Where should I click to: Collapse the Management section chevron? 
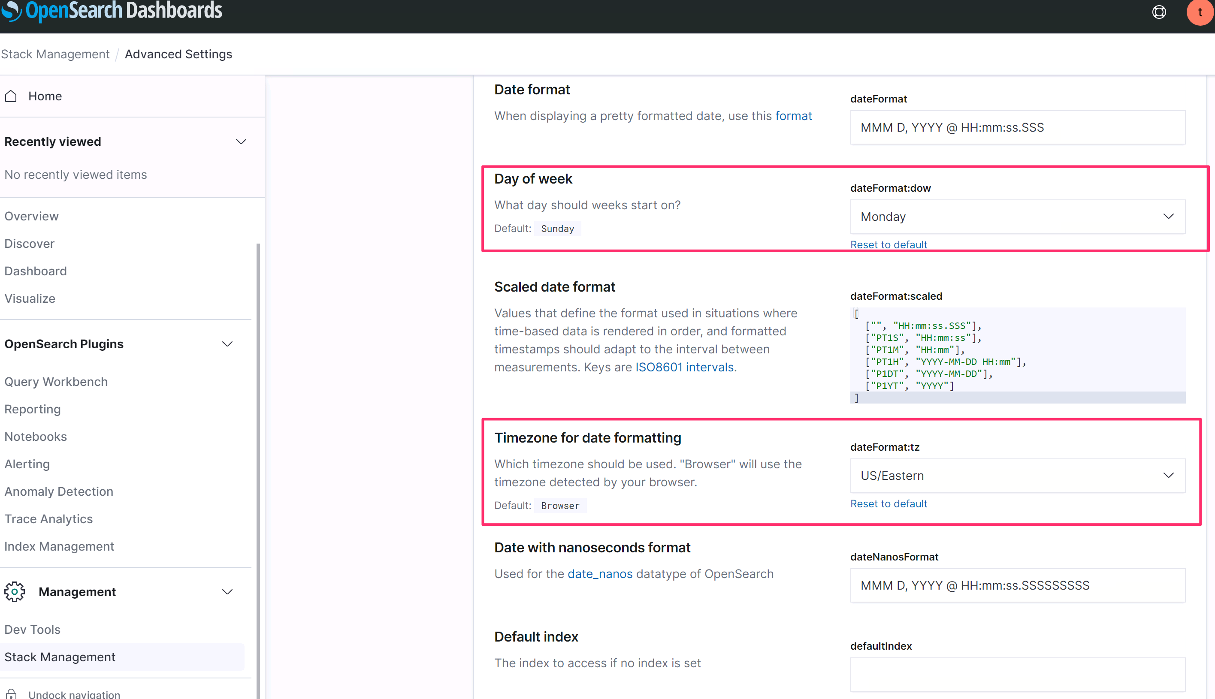[x=227, y=591]
